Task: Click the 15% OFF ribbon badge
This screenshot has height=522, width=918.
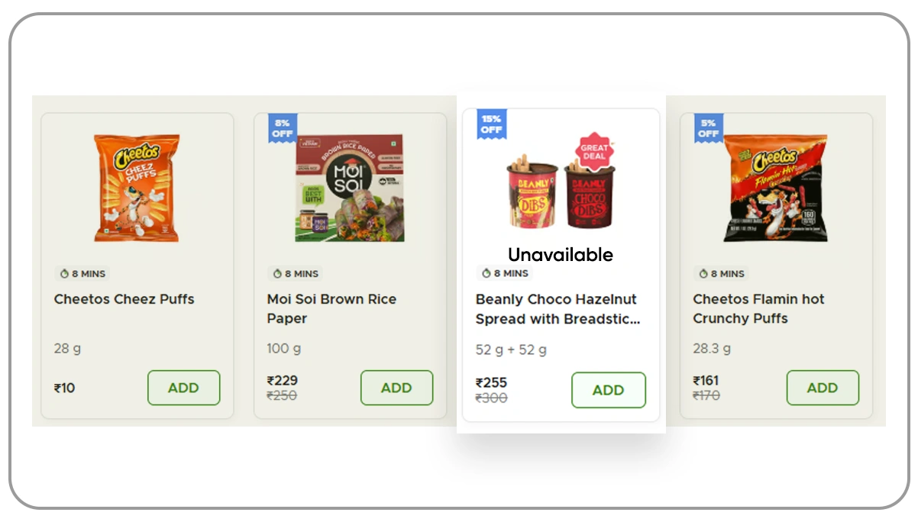Action: click(493, 122)
